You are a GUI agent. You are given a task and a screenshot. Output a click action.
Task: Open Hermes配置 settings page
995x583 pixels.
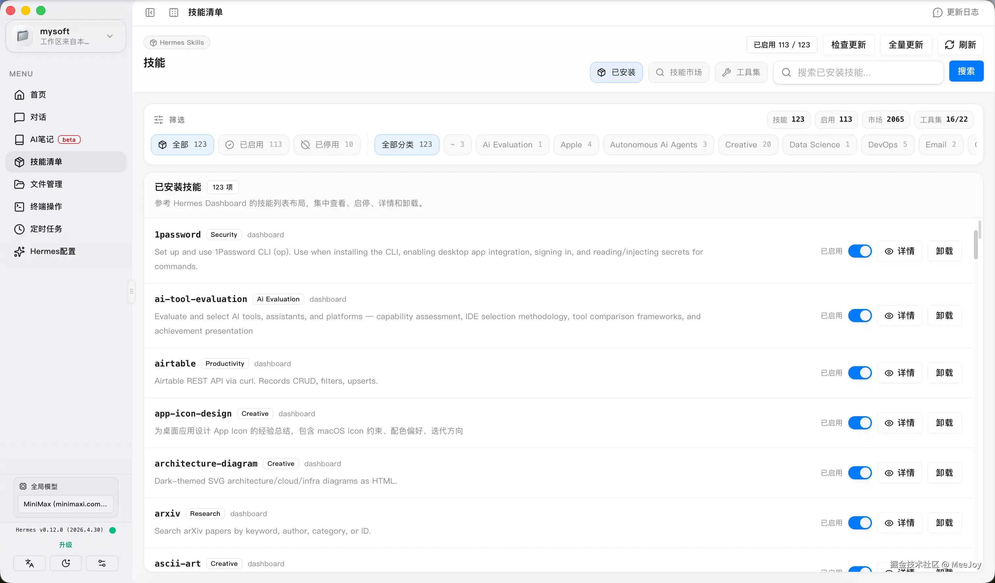[x=65, y=251]
